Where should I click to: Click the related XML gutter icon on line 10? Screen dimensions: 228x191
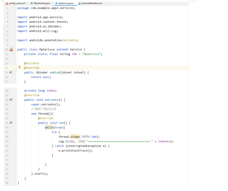coord(11,49)
